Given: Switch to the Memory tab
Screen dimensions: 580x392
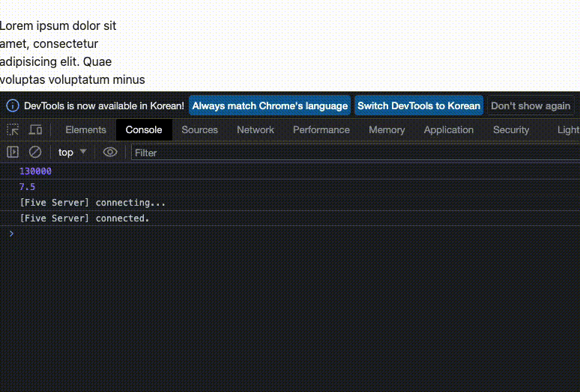Looking at the screenshot, I should (387, 130).
